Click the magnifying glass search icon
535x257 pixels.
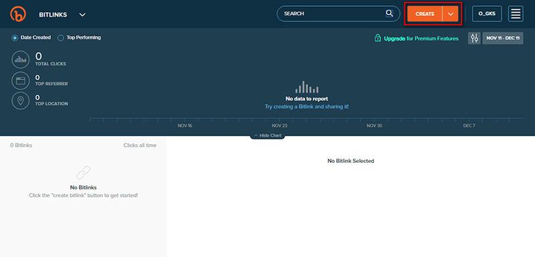coord(389,13)
